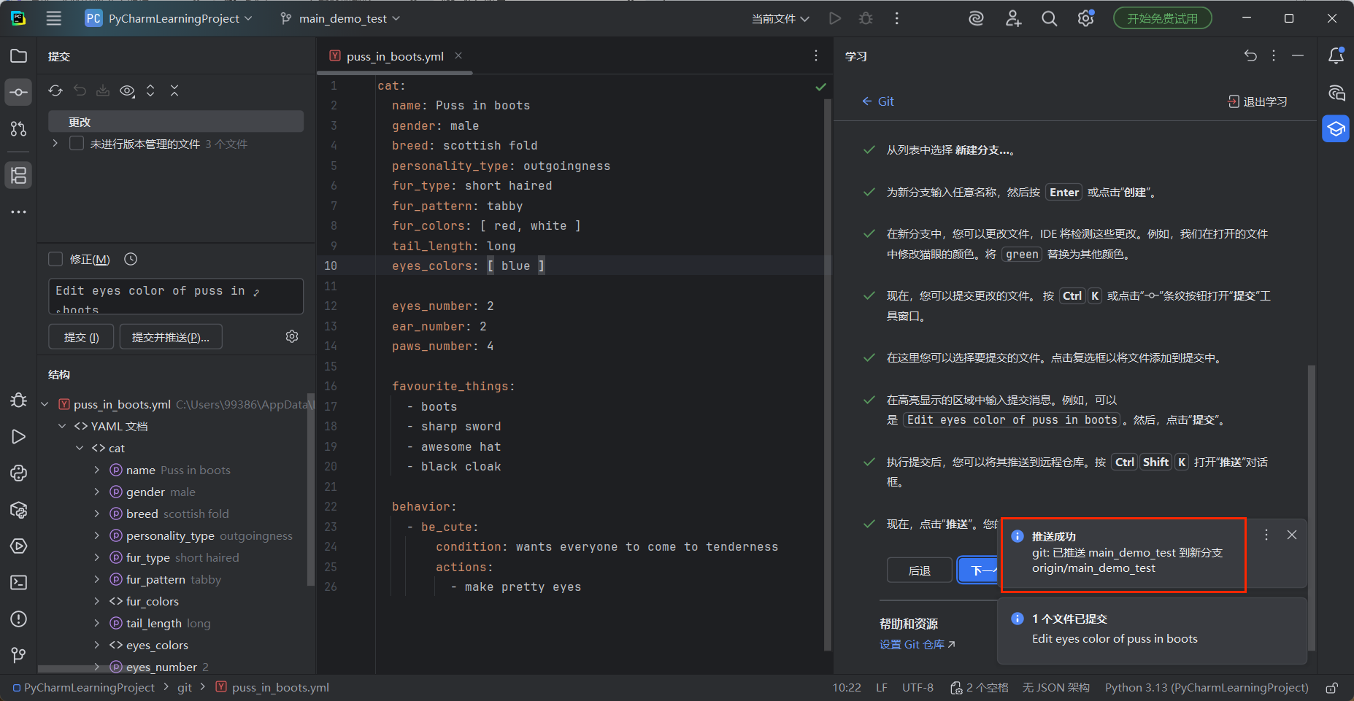The height and width of the screenshot is (701, 1354).
Task: Open AI Assistant icon on right sidebar
Action: [1336, 93]
